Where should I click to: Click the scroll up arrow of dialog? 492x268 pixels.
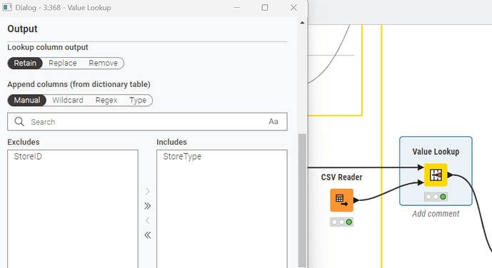[x=302, y=23]
